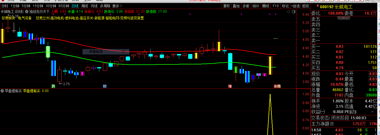Expand the order book with double-chevron button
This screenshot has width=380, height=135.
tap(344, 17)
